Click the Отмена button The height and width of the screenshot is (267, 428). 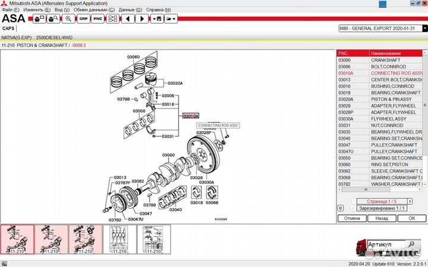pos(351,218)
